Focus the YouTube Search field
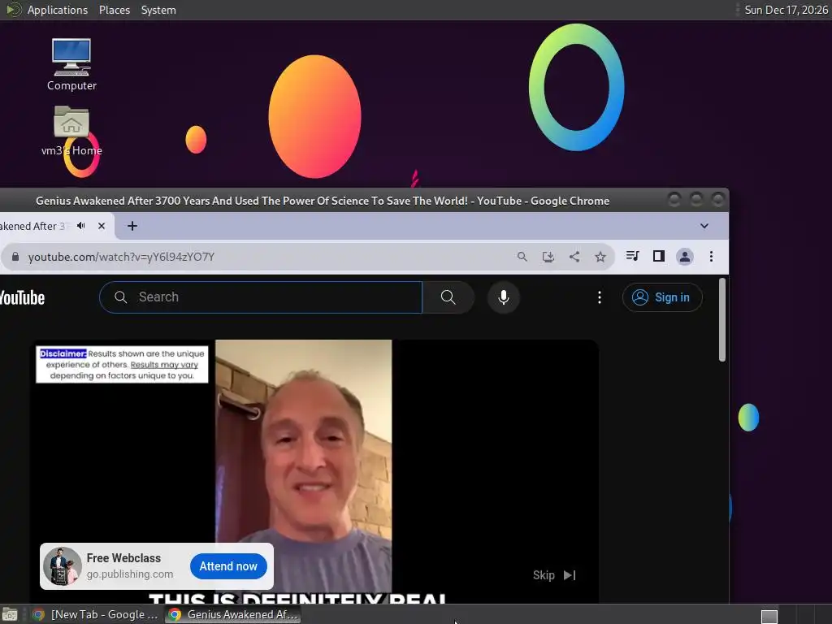 (x=261, y=297)
